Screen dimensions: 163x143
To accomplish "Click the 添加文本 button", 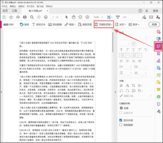I will coord(39,24).
